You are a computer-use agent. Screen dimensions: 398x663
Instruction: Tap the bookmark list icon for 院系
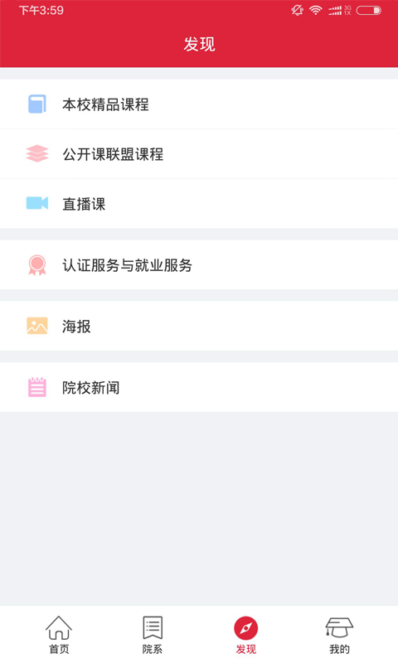153,627
